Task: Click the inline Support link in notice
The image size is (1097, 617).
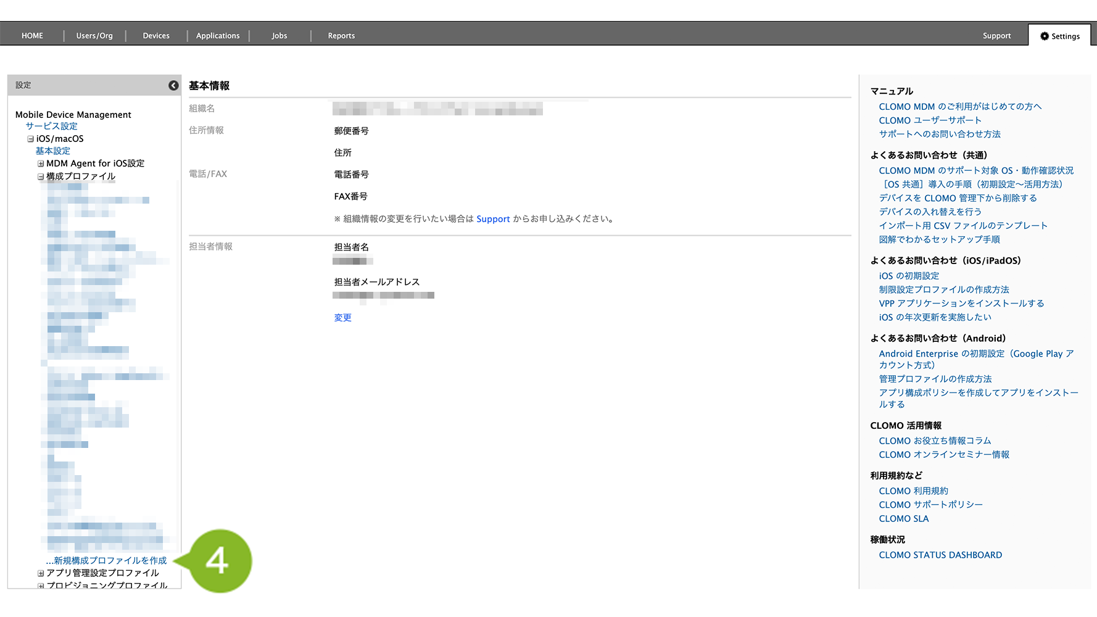Action: point(493,219)
